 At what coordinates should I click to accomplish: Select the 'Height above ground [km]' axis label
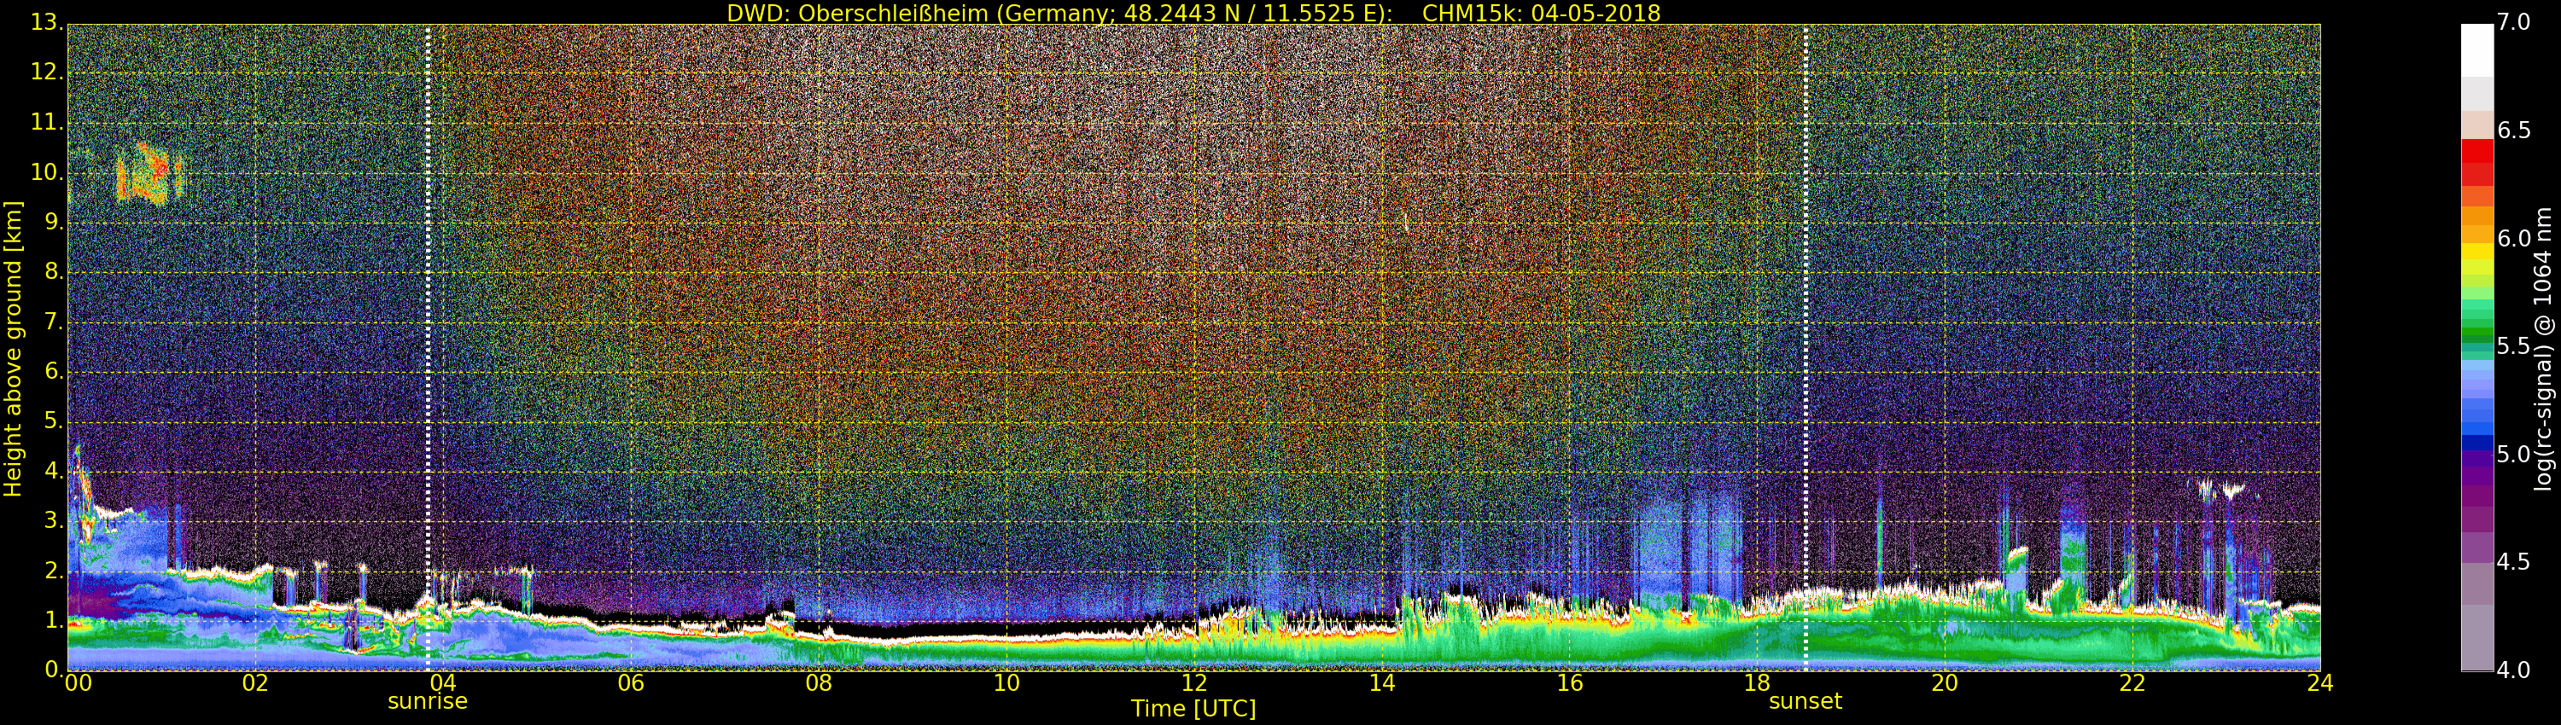click(13, 348)
